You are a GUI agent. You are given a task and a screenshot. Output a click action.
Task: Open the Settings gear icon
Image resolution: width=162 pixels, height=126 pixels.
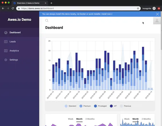tap(6, 60)
